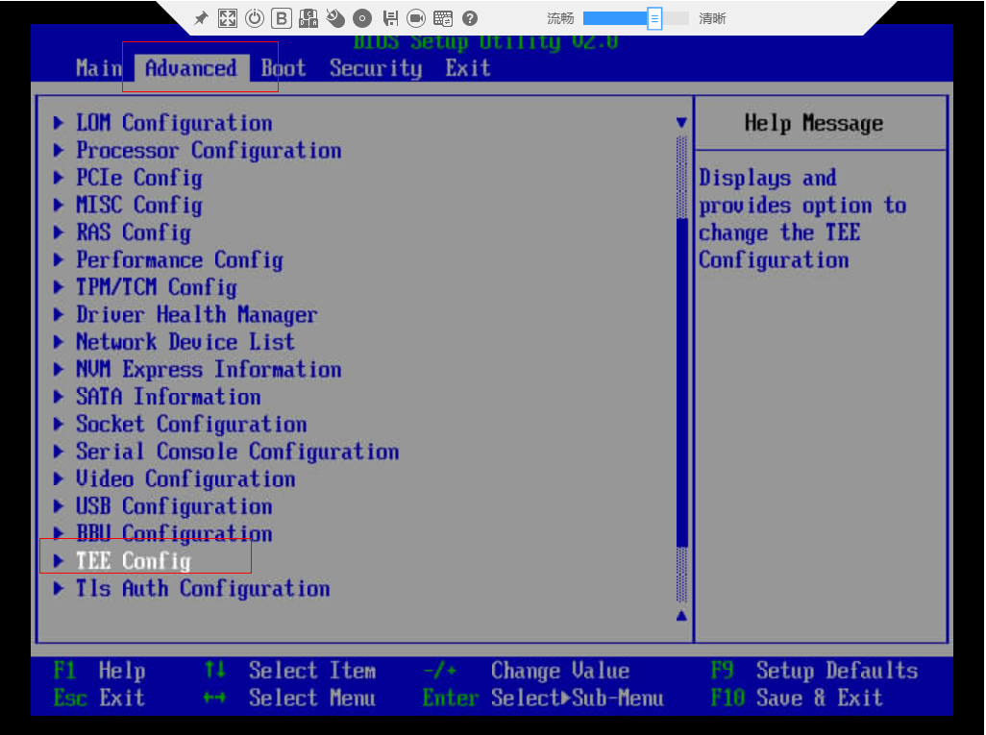Click the TEE help description text

(803, 219)
